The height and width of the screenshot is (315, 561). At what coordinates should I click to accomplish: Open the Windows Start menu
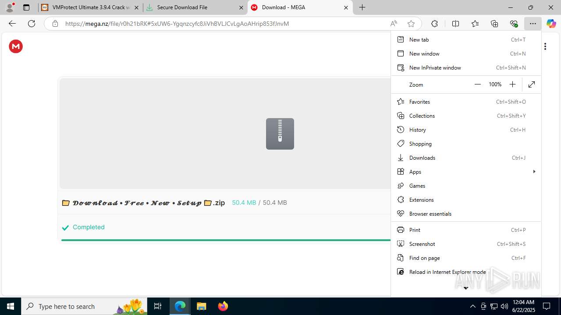pyautogui.click(x=11, y=306)
